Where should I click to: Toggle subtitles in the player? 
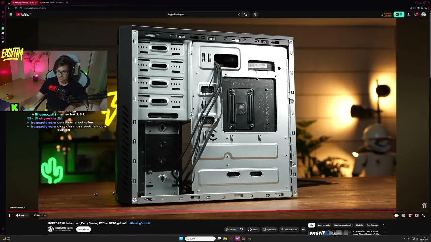click(403, 215)
